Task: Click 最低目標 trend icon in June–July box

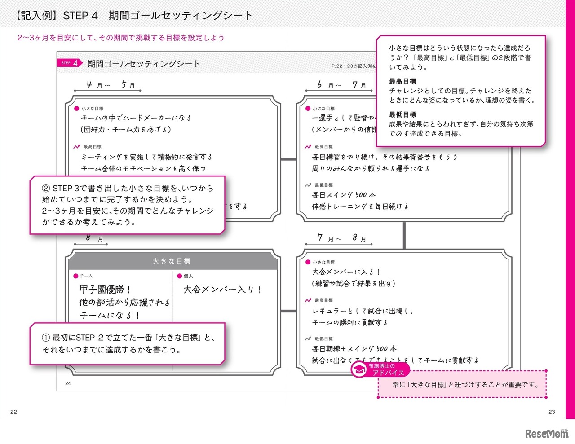Action: click(308, 185)
